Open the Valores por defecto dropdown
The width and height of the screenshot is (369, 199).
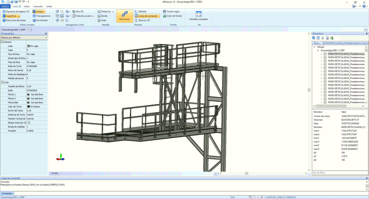click(24, 38)
